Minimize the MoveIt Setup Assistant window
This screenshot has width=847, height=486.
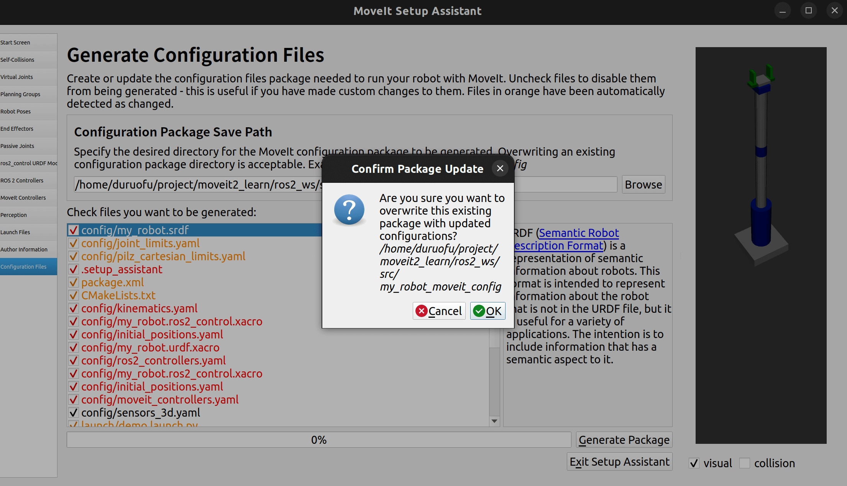point(783,11)
